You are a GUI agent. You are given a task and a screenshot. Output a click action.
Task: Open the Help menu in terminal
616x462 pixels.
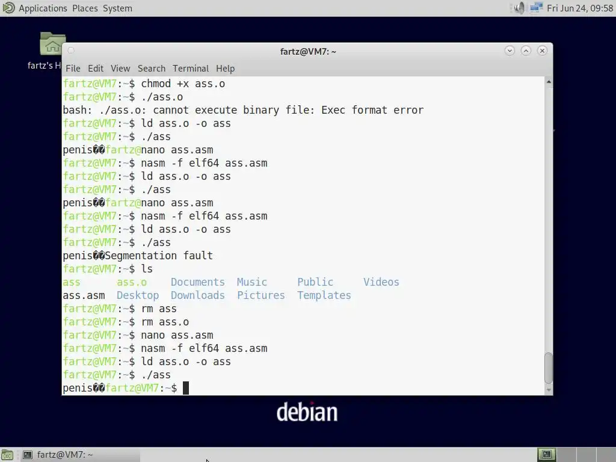pyautogui.click(x=225, y=69)
